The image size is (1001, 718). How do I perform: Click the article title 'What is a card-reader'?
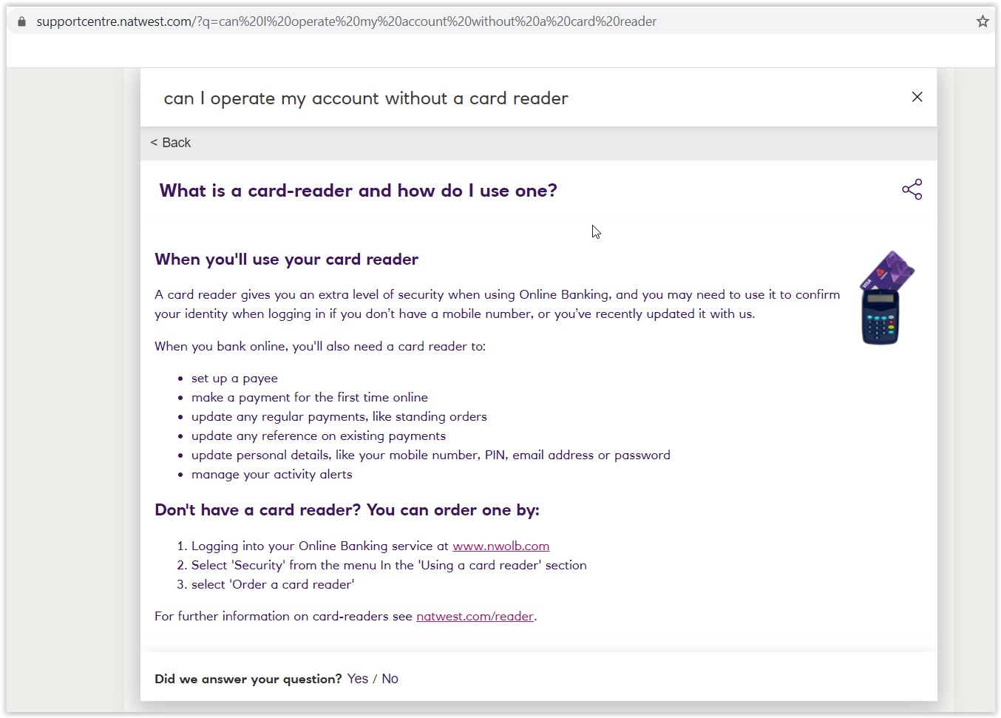(358, 191)
